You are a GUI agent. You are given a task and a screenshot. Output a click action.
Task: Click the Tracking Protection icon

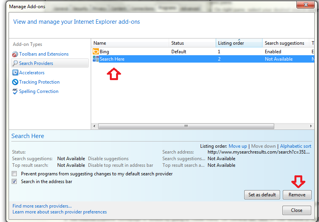point(15,82)
